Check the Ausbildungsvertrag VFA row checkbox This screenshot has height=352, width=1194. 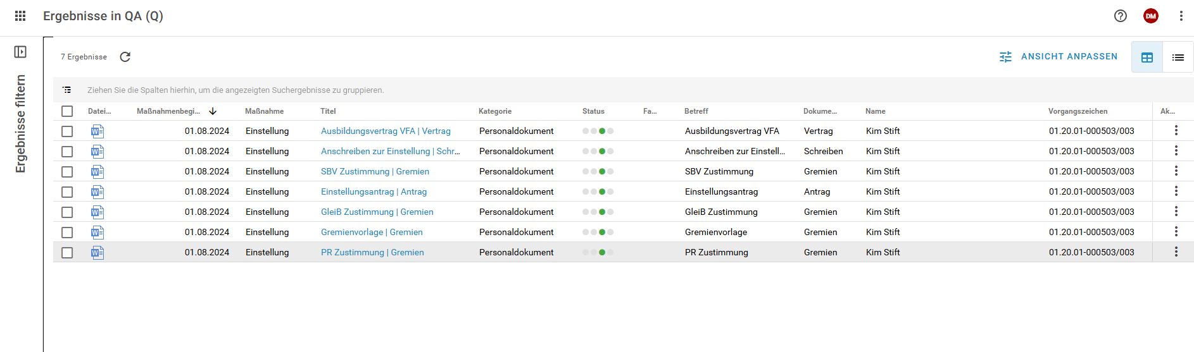(67, 131)
